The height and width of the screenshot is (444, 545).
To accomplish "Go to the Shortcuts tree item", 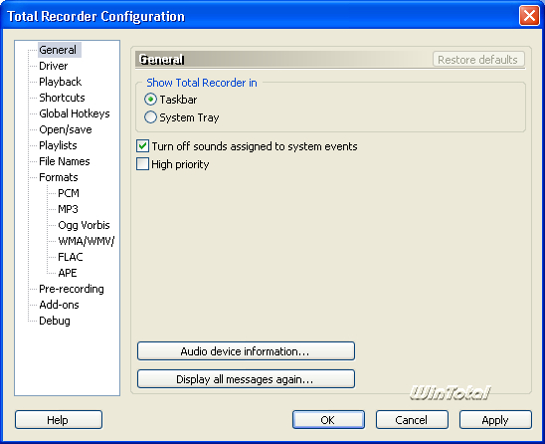I will tap(62, 98).
